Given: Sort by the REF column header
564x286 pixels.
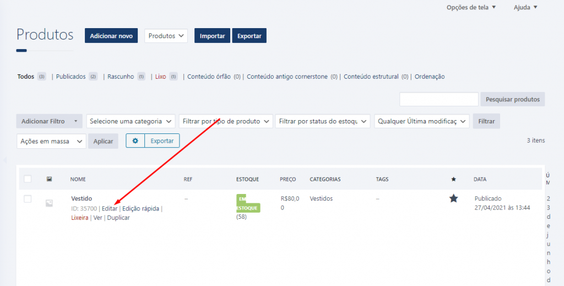Looking at the screenshot, I should 188,179.
